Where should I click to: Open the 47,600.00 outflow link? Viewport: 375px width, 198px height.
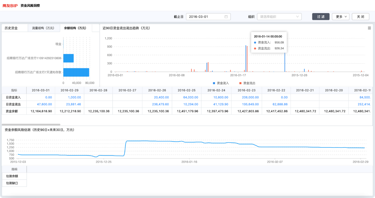[x=45, y=104]
